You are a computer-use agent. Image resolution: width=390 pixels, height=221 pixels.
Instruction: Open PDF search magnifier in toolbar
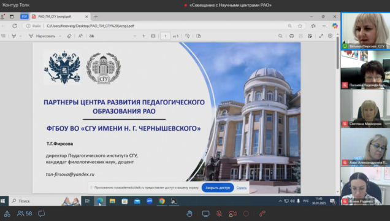coord(280,36)
